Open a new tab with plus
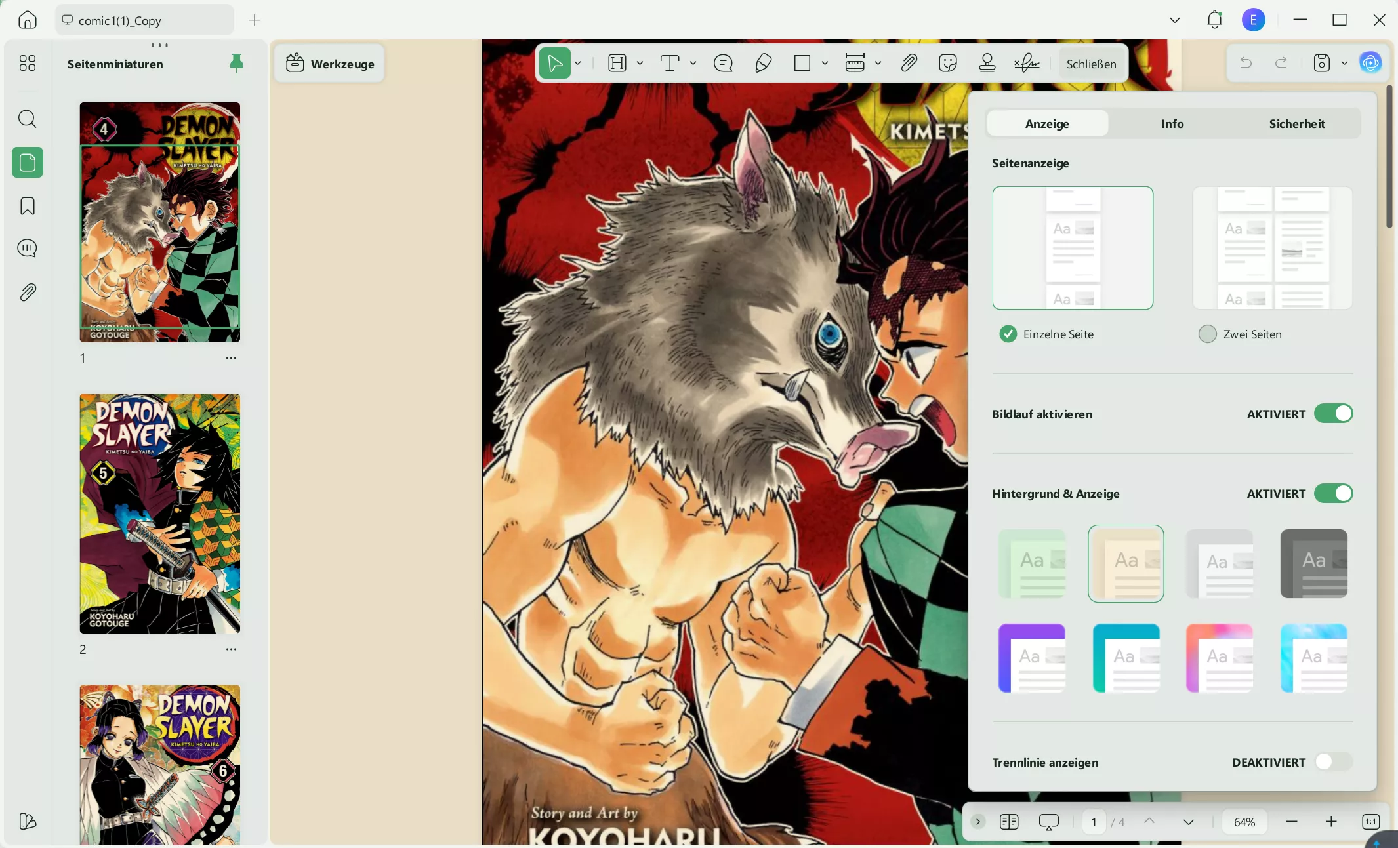 click(x=255, y=20)
